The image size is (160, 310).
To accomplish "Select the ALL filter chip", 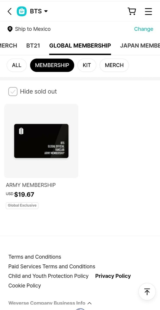I will [x=16, y=65].
